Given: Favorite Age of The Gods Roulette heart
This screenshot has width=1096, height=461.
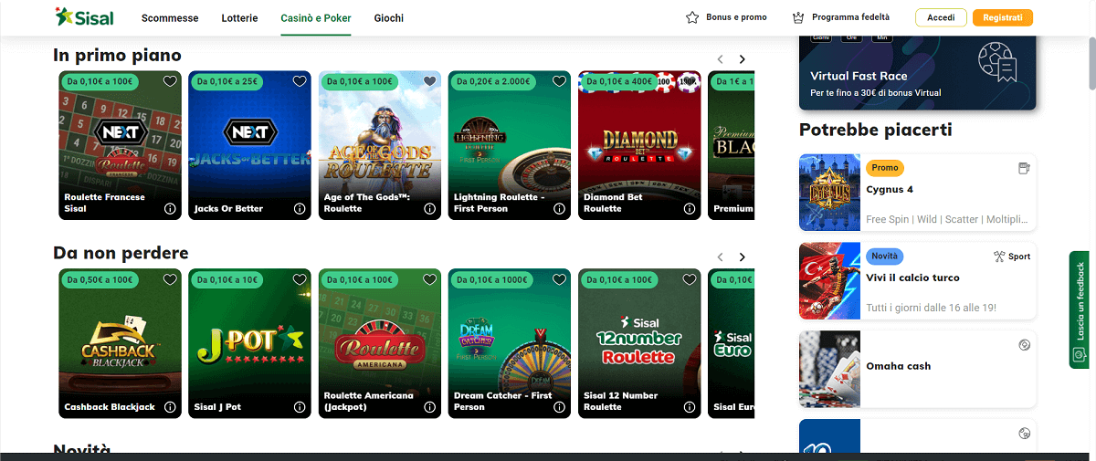Looking at the screenshot, I should [429, 81].
